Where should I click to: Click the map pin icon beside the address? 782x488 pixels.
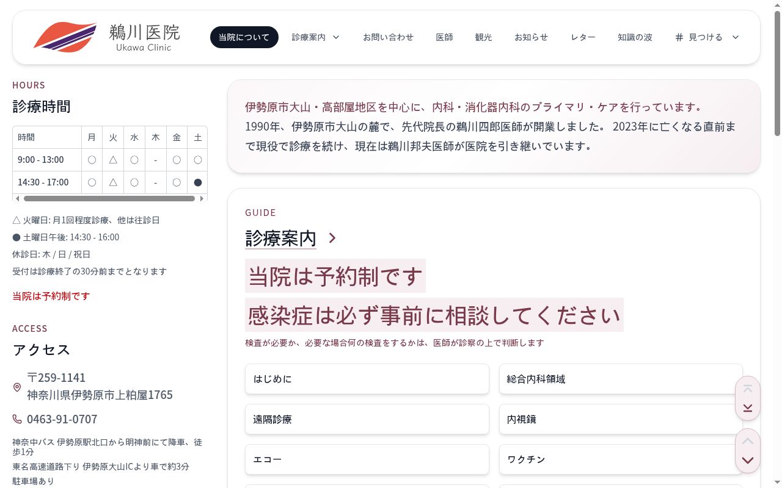pyautogui.click(x=17, y=387)
